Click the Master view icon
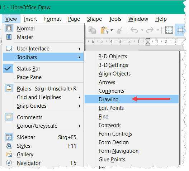 tap(9, 37)
